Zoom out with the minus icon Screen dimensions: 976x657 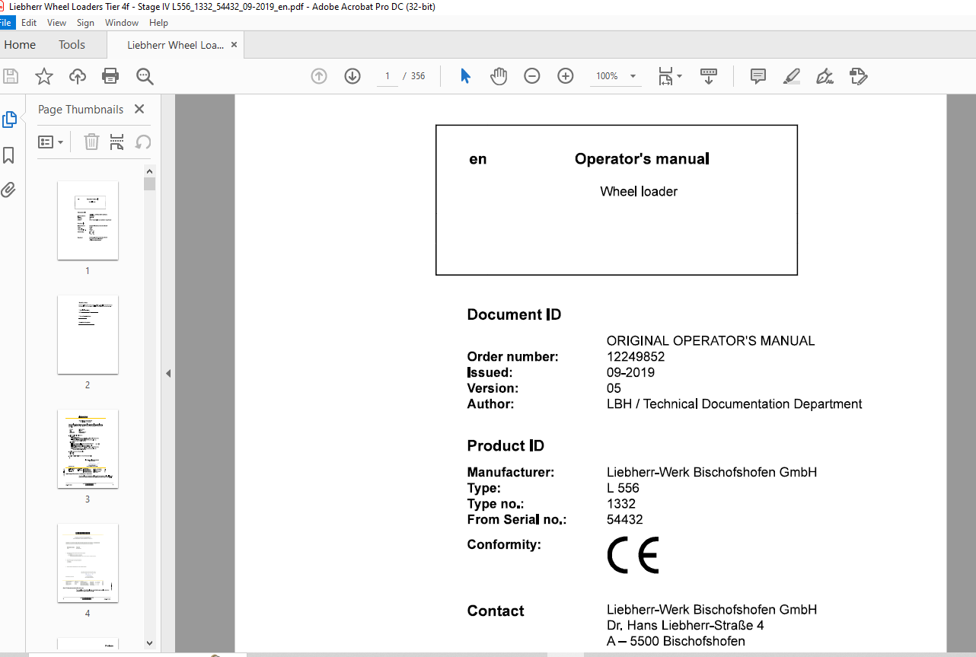(532, 76)
